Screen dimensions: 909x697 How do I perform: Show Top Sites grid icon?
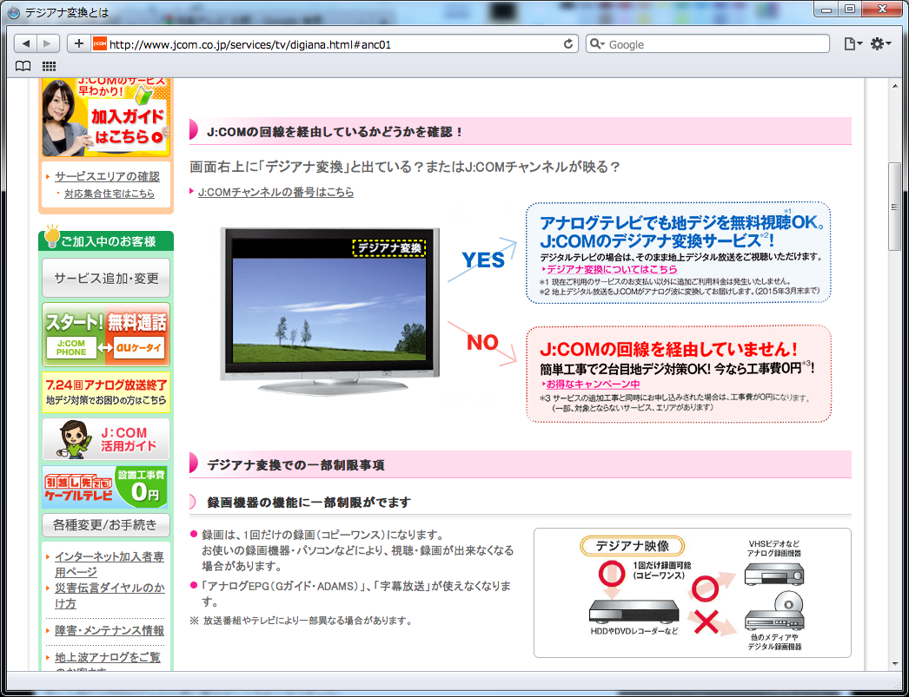pyautogui.click(x=50, y=66)
